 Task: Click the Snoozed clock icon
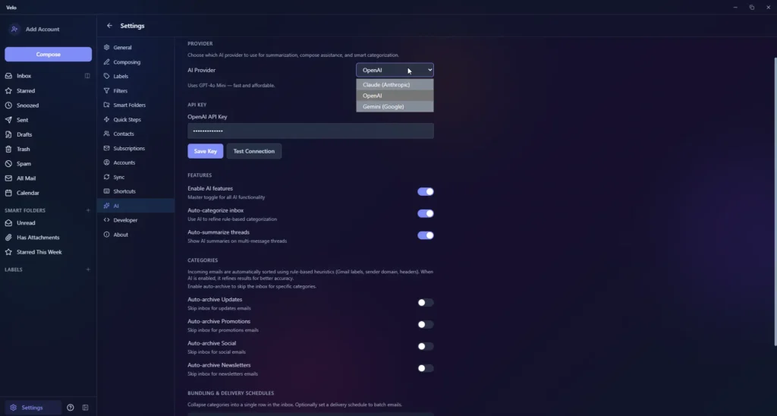coord(8,105)
